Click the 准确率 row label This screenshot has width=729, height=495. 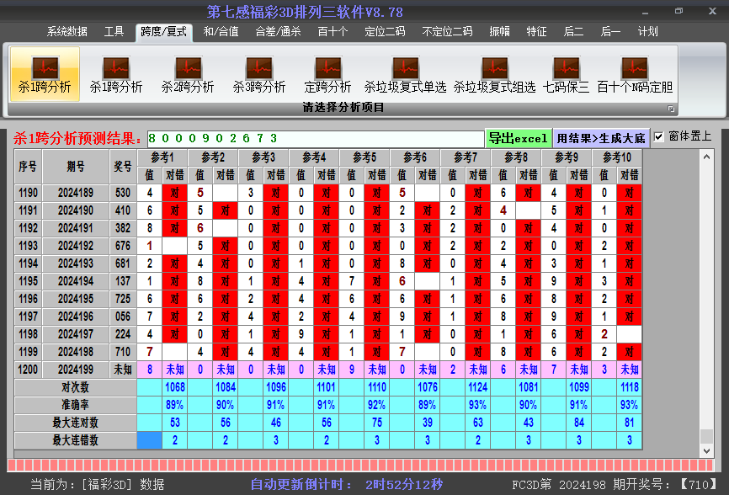tap(75, 405)
